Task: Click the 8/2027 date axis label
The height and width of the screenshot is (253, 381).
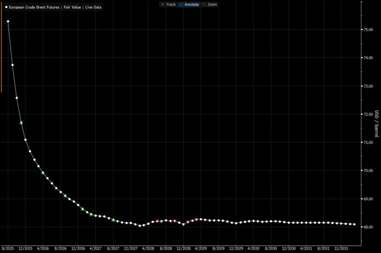Action: coord(113,249)
